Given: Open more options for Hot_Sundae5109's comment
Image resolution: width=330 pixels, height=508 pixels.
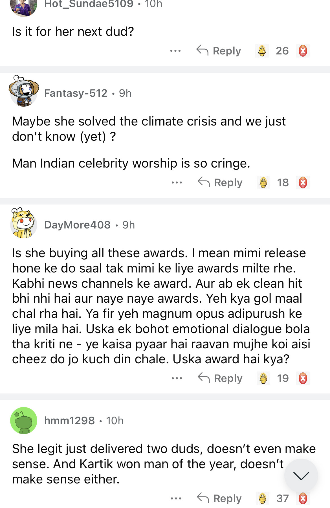Looking at the screenshot, I should 175,51.
